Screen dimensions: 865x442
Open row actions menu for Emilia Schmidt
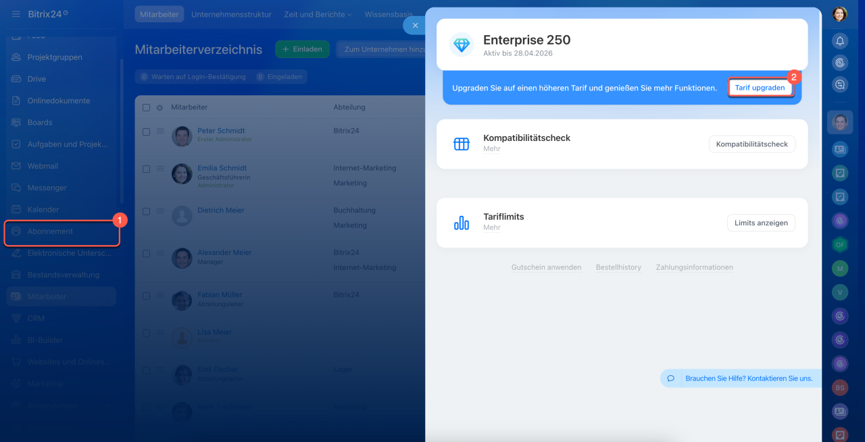click(x=160, y=168)
